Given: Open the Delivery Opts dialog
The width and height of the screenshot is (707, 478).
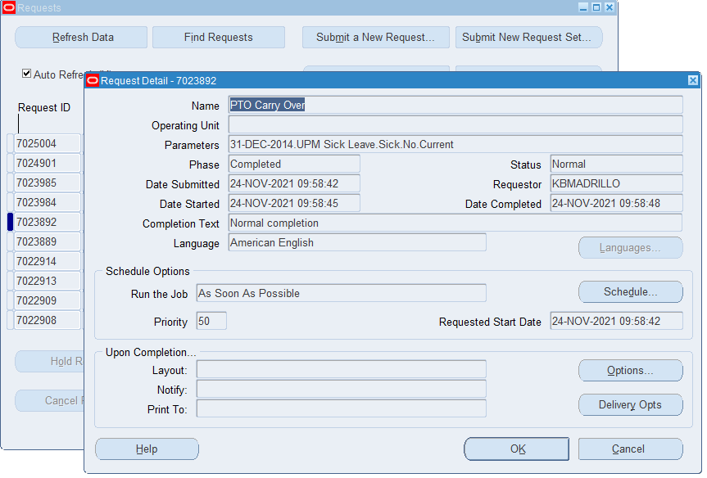Looking at the screenshot, I should (630, 404).
